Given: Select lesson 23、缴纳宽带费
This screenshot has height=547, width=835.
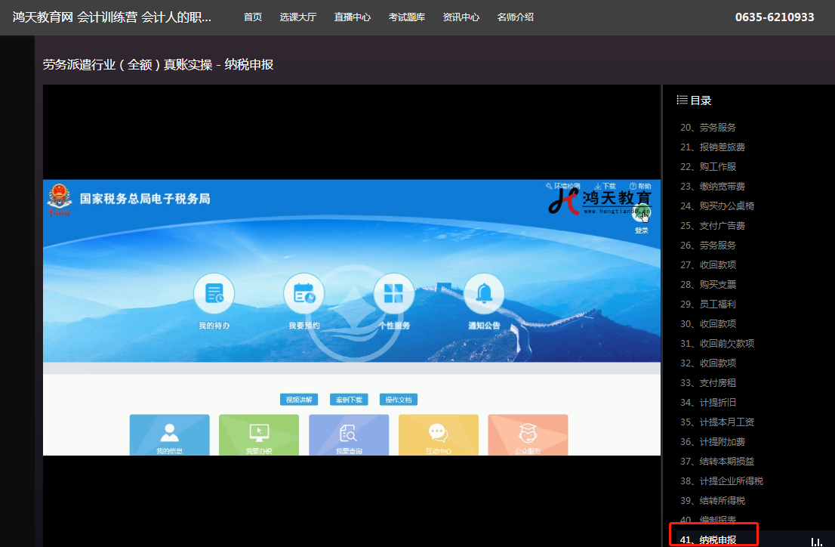Looking at the screenshot, I should [x=713, y=187].
